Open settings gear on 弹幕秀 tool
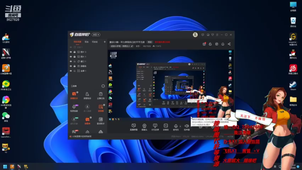302x170 pixels. tap(91, 117)
